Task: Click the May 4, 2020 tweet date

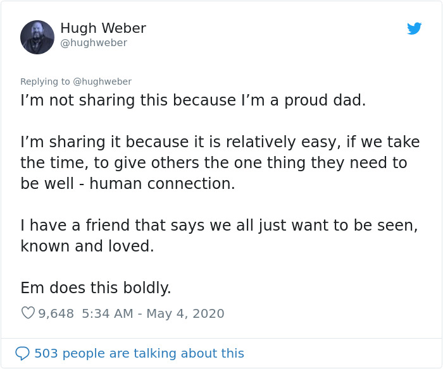Action: [x=185, y=313]
